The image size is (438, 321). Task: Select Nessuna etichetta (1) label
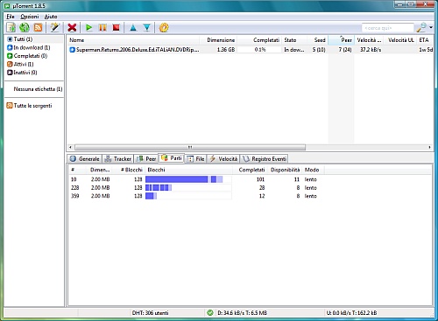click(38, 89)
